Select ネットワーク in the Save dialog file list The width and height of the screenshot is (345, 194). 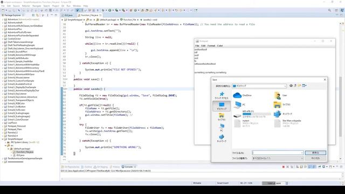(283, 114)
